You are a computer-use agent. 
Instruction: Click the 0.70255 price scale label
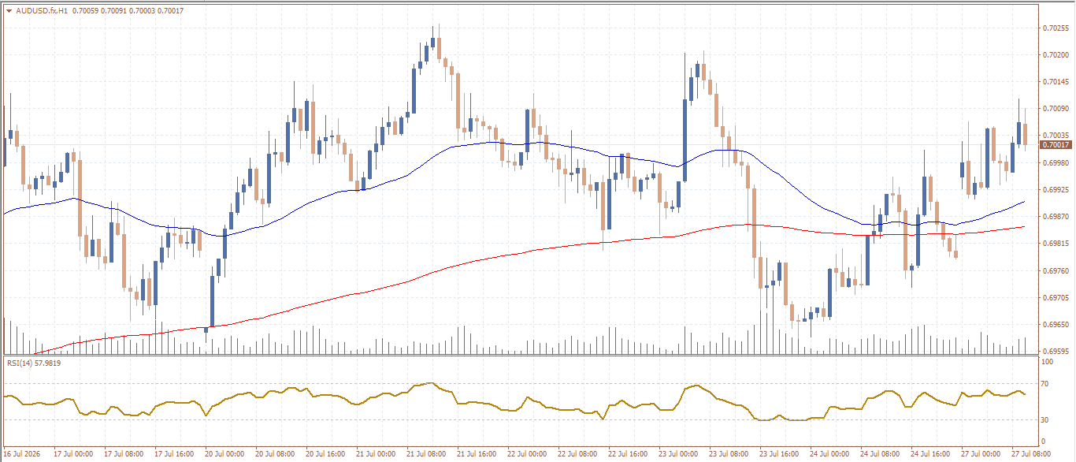(1055, 28)
